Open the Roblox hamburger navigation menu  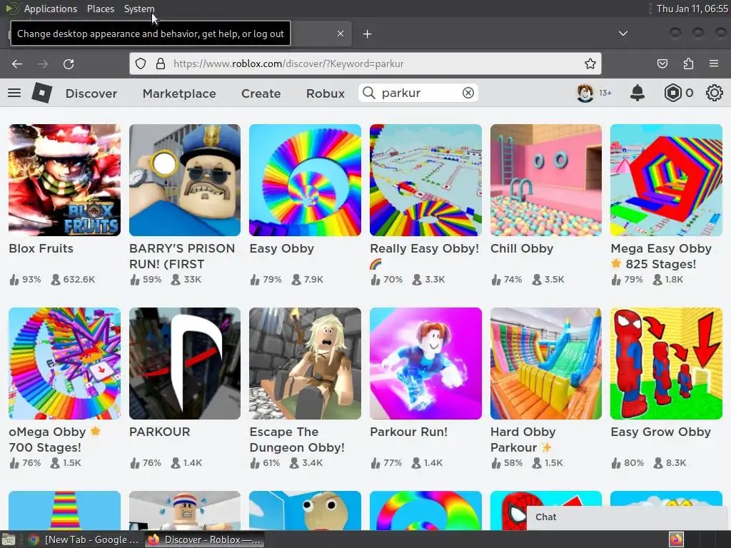coord(14,93)
